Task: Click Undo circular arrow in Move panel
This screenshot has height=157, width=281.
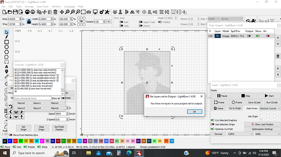Action: [x=11, y=107]
